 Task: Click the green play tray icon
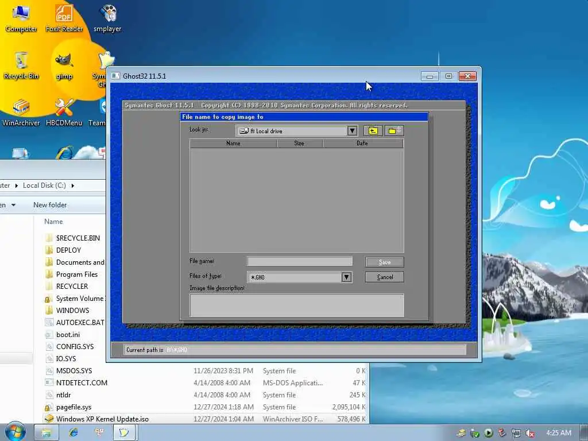pyautogui.click(x=488, y=433)
